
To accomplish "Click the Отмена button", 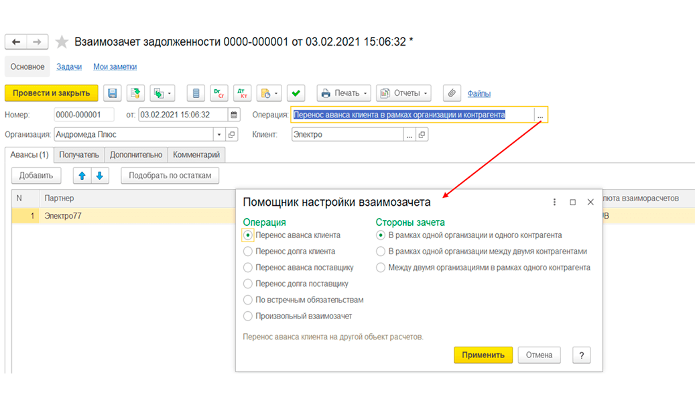I will (x=539, y=355).
